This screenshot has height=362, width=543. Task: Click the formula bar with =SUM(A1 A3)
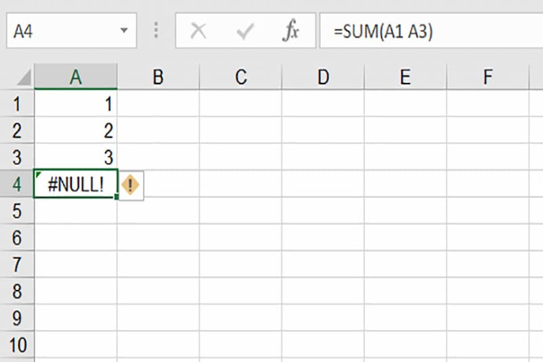pyautogui.click(x=428, y=31)
